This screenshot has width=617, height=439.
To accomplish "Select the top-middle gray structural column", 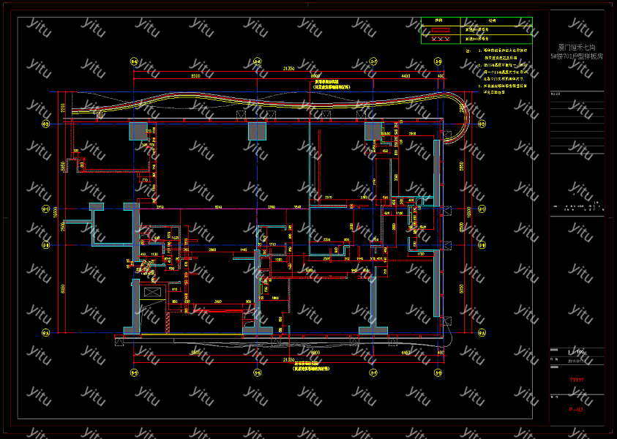I will pyautogui.click(x=257, y=132).
